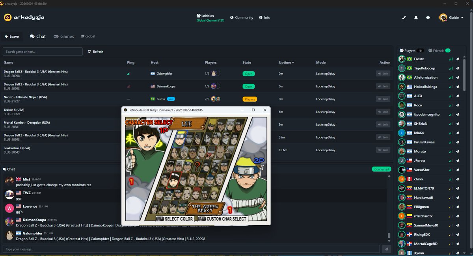
Task: Join Galumphfer's Dragon Ball Z game
Action: click(x=383, y=74)
